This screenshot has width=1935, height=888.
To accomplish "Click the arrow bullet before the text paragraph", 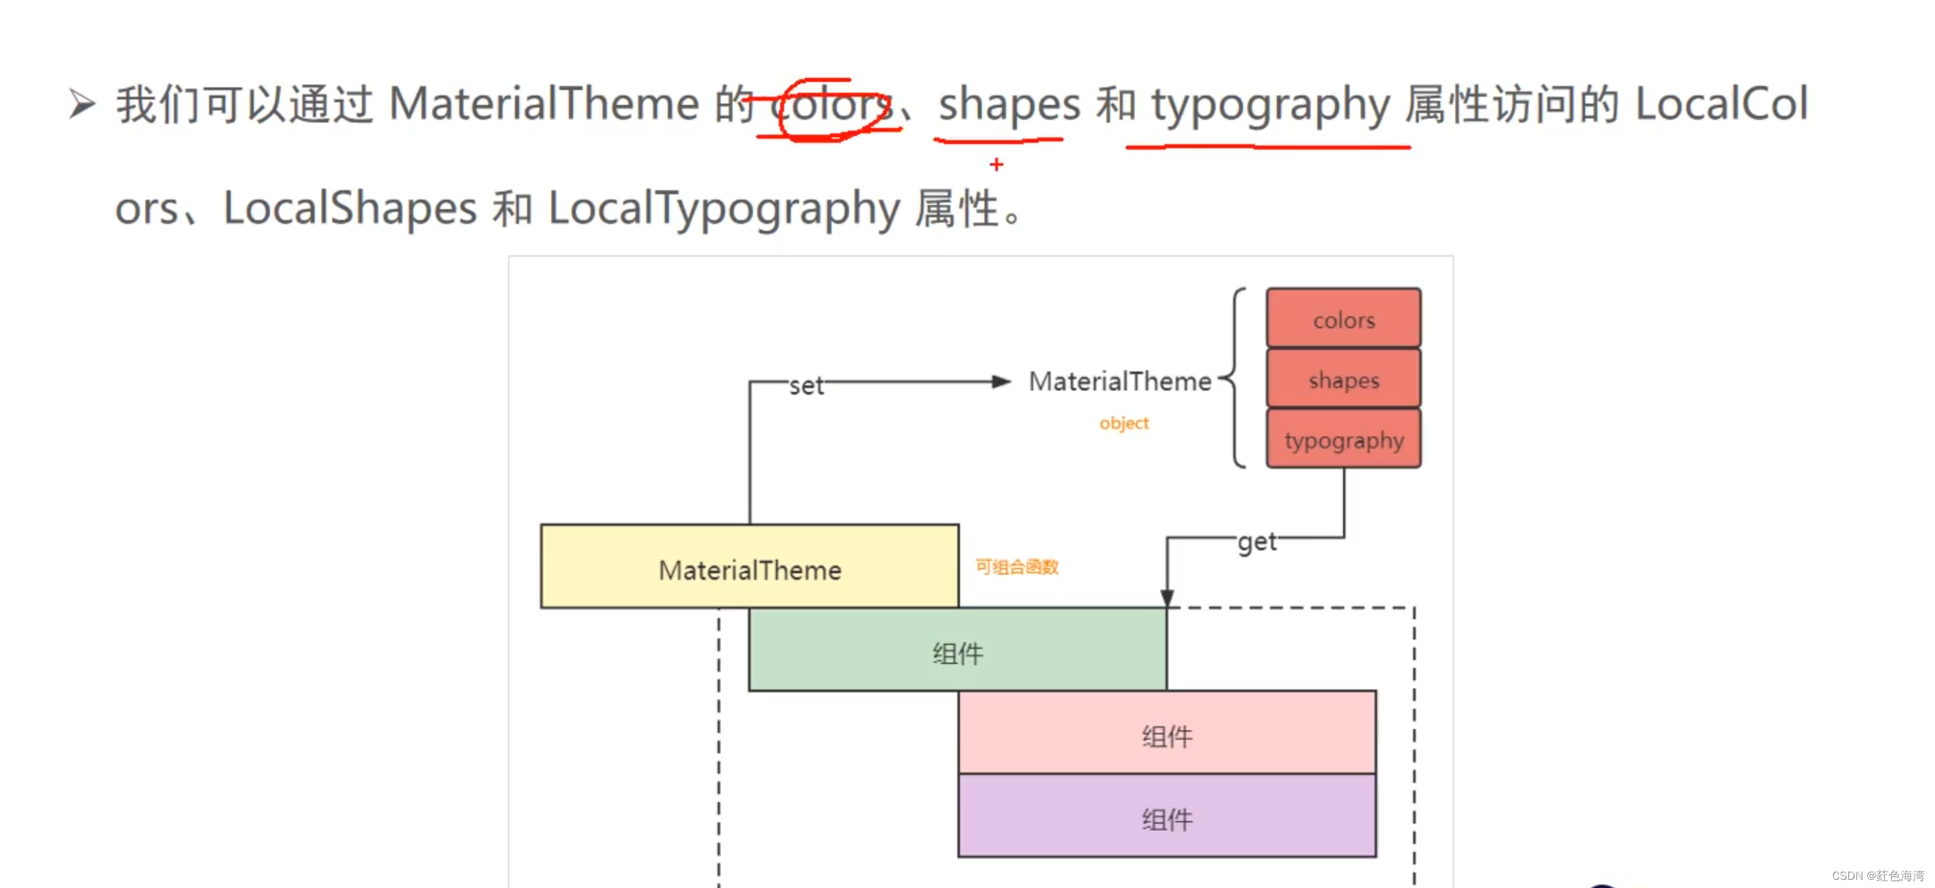I will (x=81, y=103).
